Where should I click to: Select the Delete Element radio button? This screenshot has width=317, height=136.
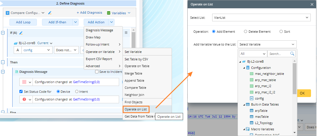pos(245,32)
